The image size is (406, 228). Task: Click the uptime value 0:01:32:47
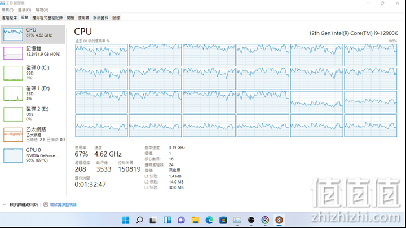pos(90,184)
